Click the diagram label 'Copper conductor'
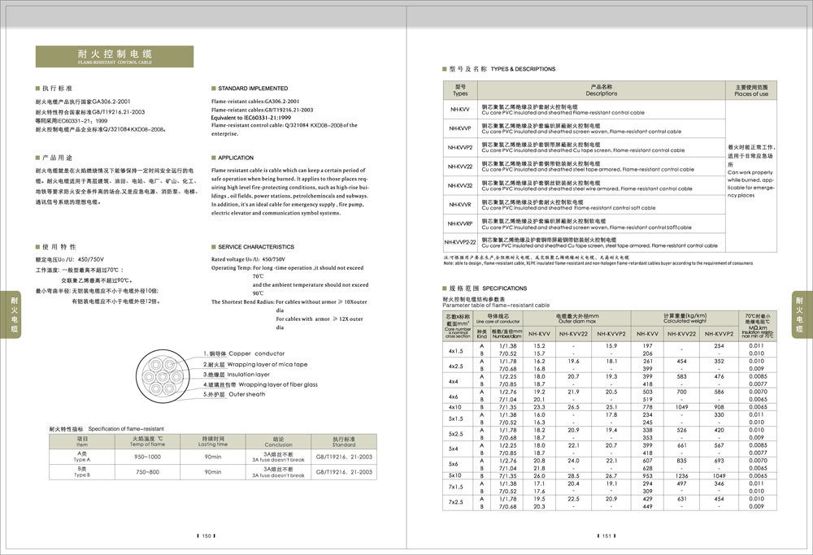813x555 pixels. point(256,353)
